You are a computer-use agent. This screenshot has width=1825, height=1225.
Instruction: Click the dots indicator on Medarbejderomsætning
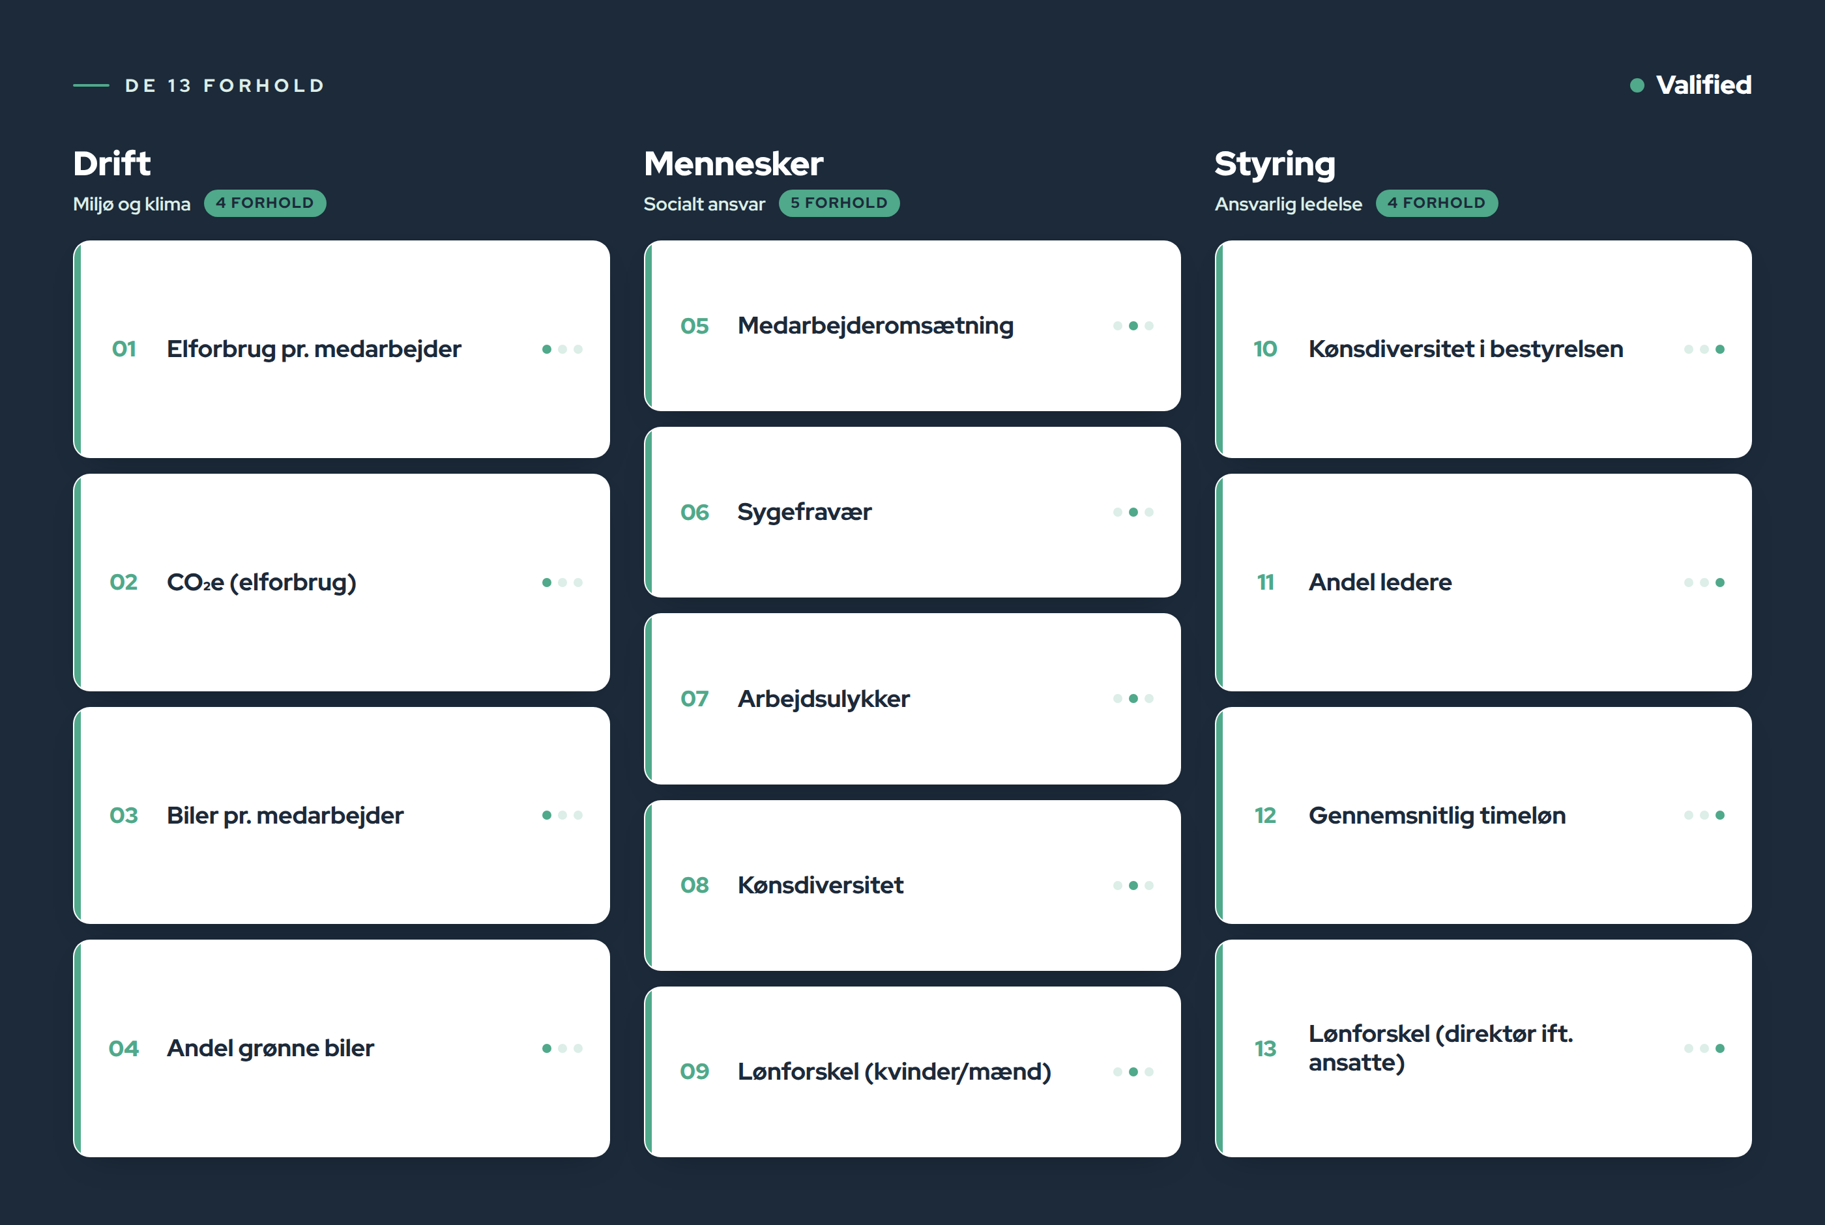point(1133,326)
